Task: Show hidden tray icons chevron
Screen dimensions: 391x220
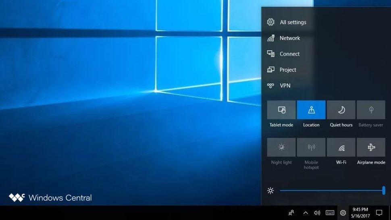Action: coord(306,213)
